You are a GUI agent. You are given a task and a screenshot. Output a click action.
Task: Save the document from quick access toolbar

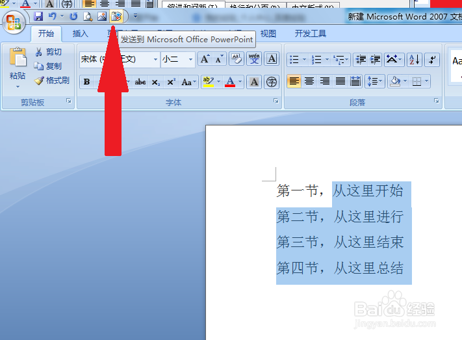(38, 16)
